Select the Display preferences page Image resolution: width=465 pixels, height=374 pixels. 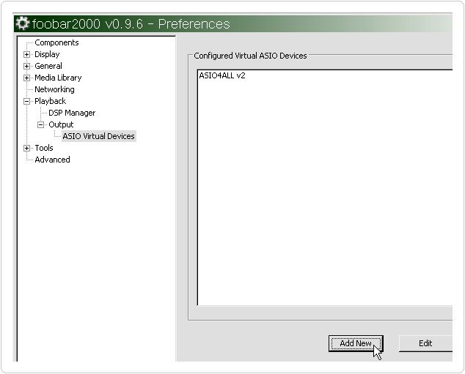47,54
